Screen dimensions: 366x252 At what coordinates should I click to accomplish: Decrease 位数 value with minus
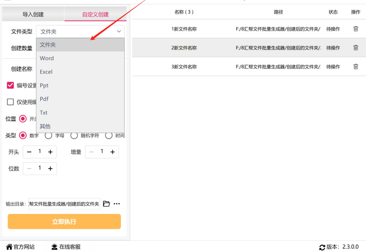(x=29, y=169)
